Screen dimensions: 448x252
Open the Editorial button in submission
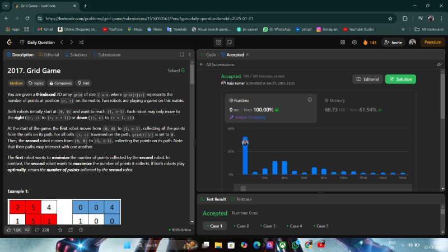pos(367,79)
